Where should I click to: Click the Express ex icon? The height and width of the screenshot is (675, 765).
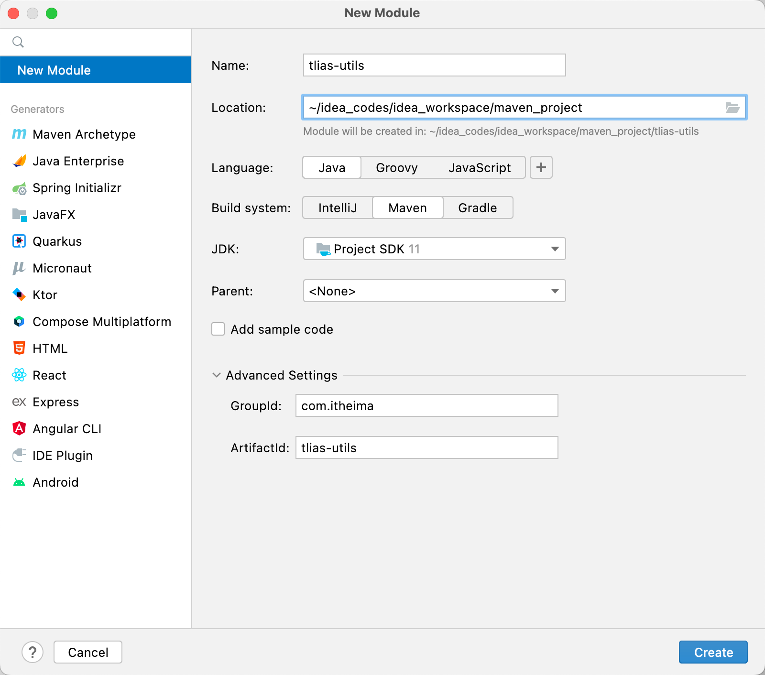coord(19,402)
